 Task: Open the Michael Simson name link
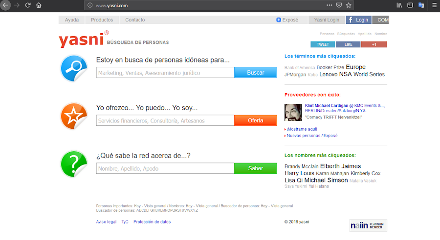326,180
